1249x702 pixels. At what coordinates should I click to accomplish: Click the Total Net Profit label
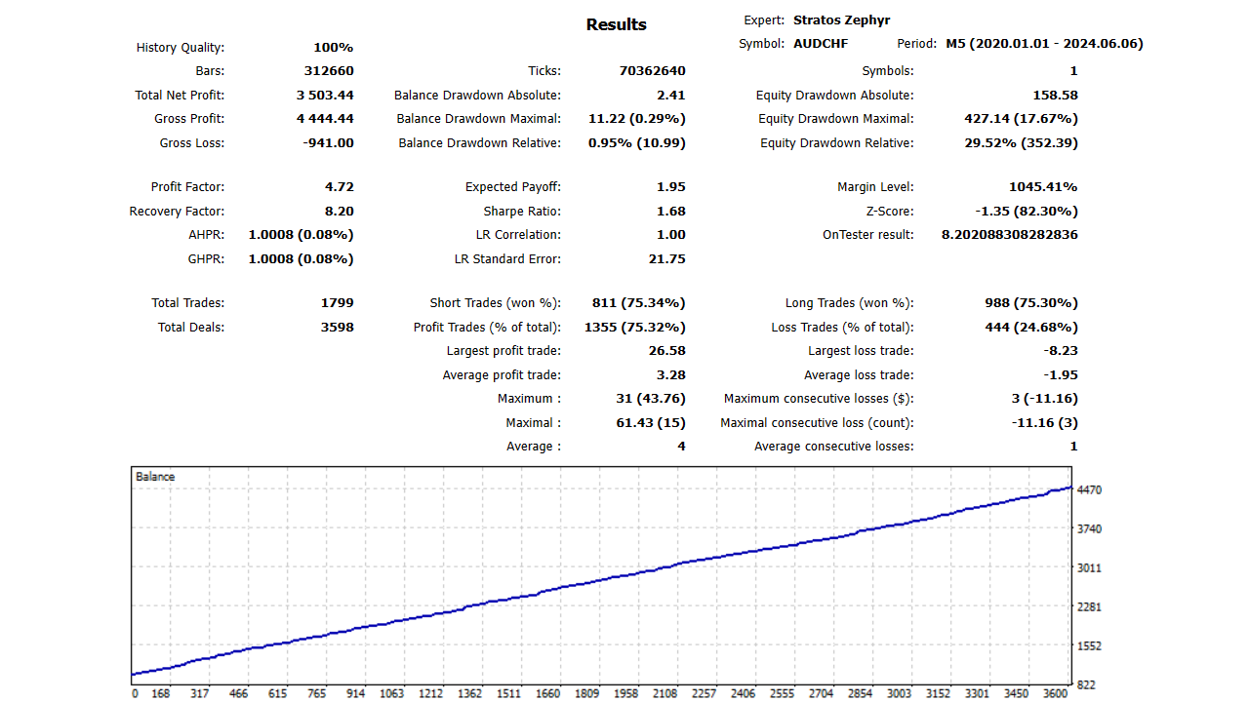180,96
